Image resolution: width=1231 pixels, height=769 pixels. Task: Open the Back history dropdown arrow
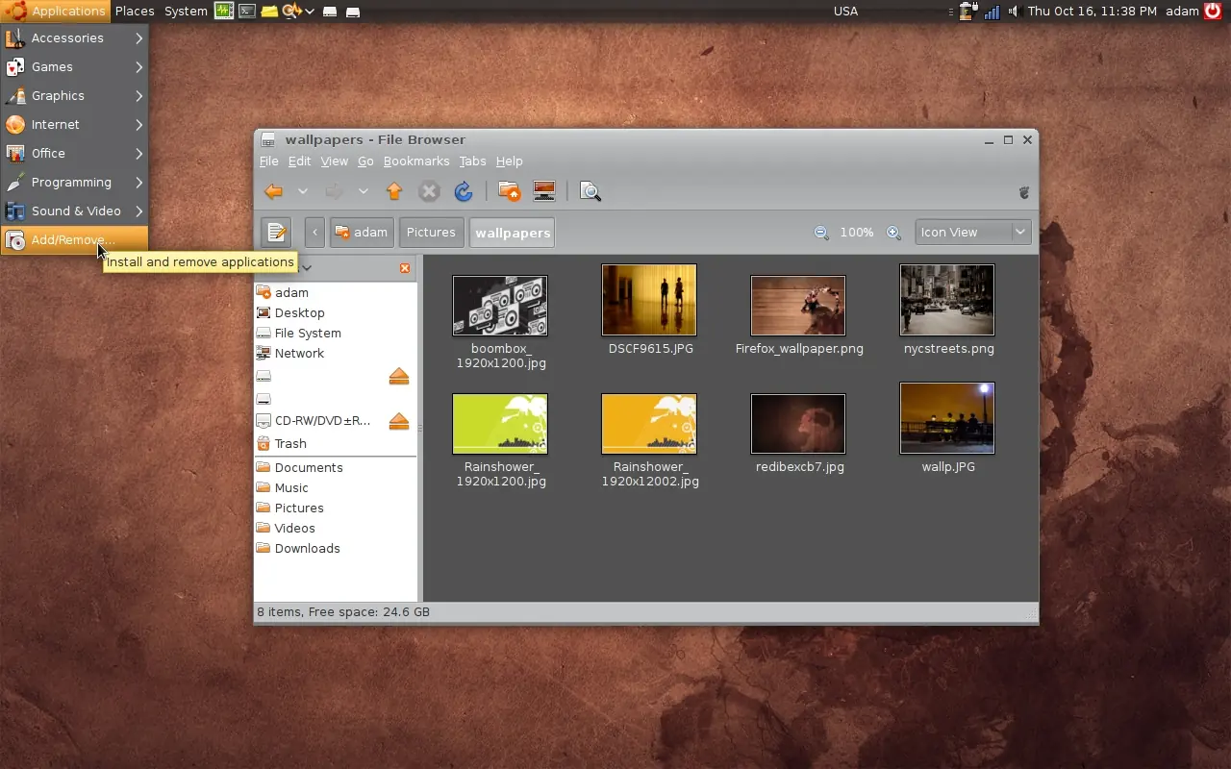click(302, 191)
